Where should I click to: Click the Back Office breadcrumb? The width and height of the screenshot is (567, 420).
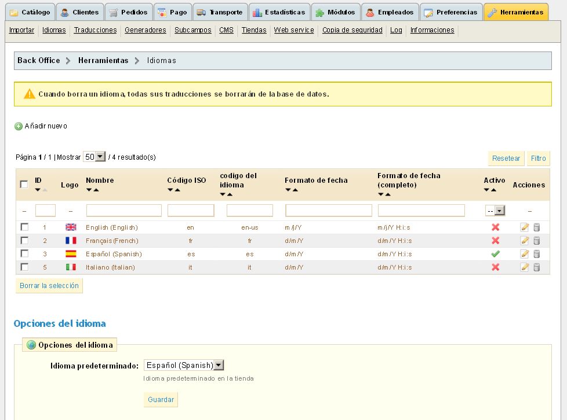click(39, 61)
